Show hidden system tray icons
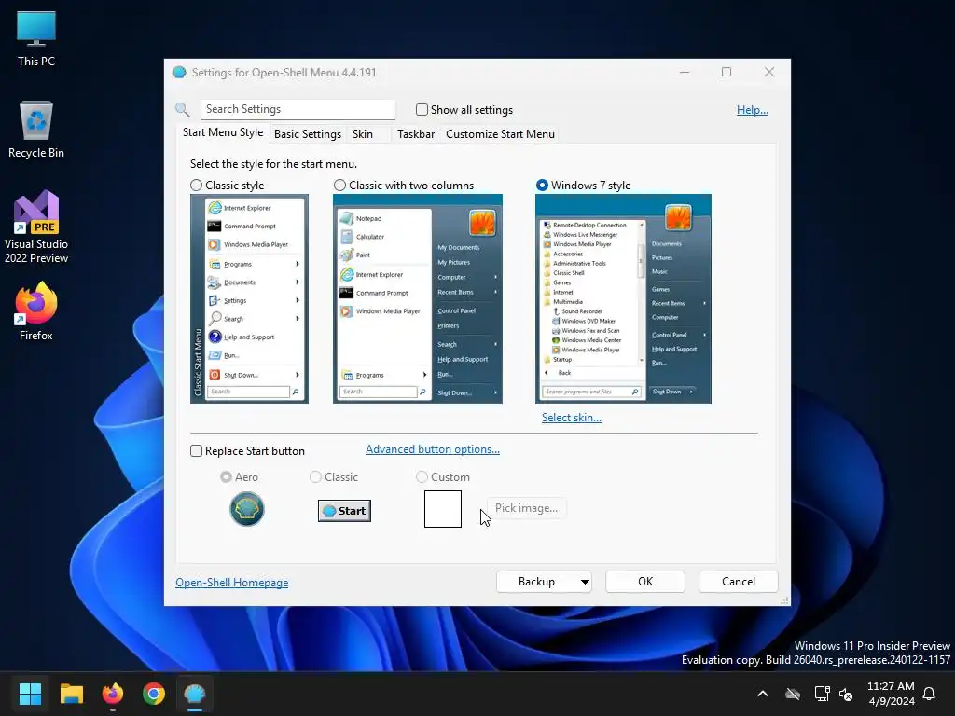The height and width of the screenshot is (716, 955). (763, 694)
